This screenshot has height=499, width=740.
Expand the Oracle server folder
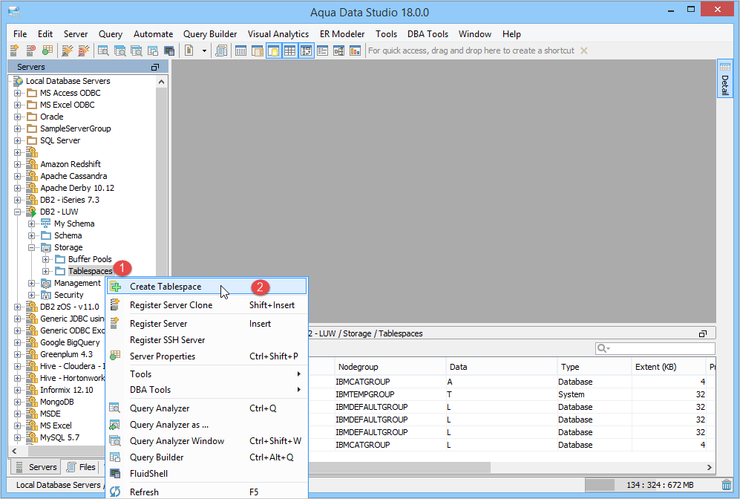click(x=18, y=117)
